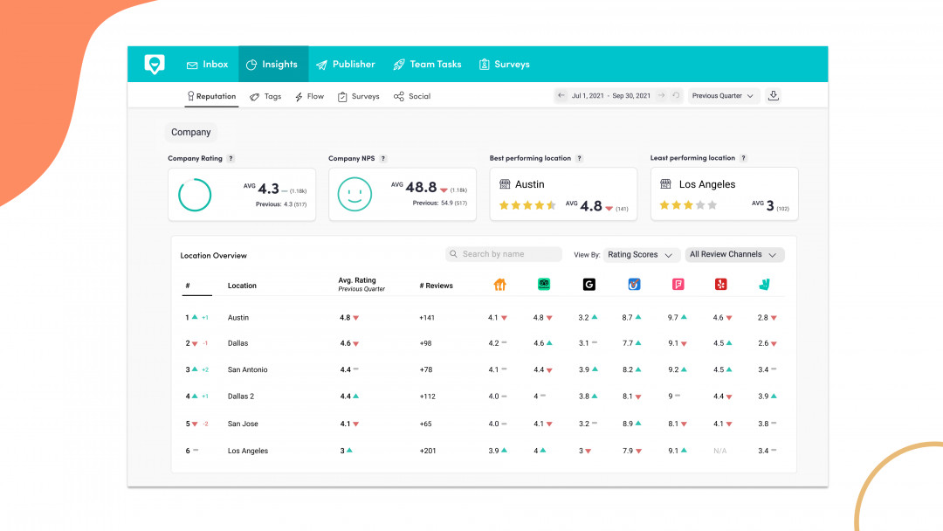The width and height of the screenshot is (943, 531).
Task: Open the Best performing location help icon
Action: [579, 159]
